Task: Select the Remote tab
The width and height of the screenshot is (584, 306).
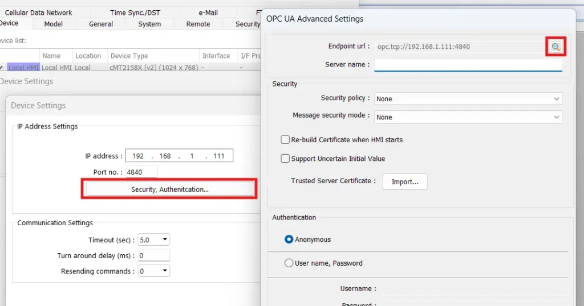Action: (x=198, y=24)
